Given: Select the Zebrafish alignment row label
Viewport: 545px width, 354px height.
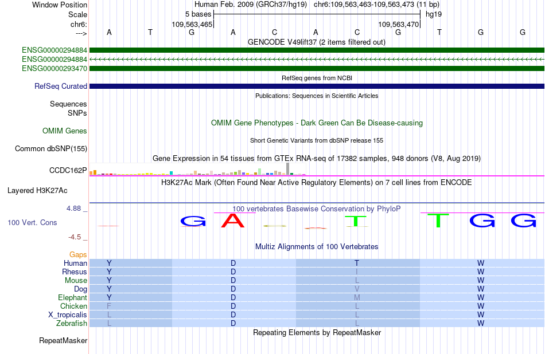Looking at the screenshot, I should pyautogui.click(x=72, y=323).
